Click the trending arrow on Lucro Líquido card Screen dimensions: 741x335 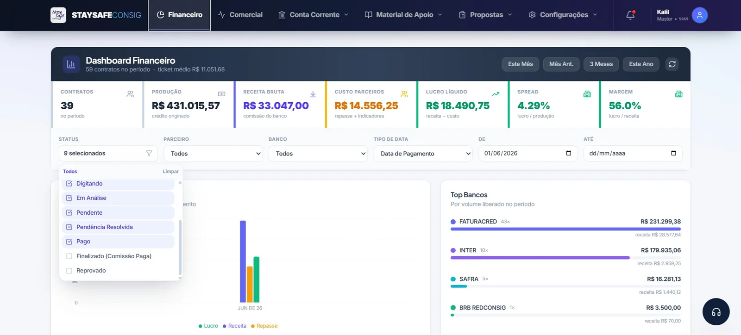(x=496, y=94)
